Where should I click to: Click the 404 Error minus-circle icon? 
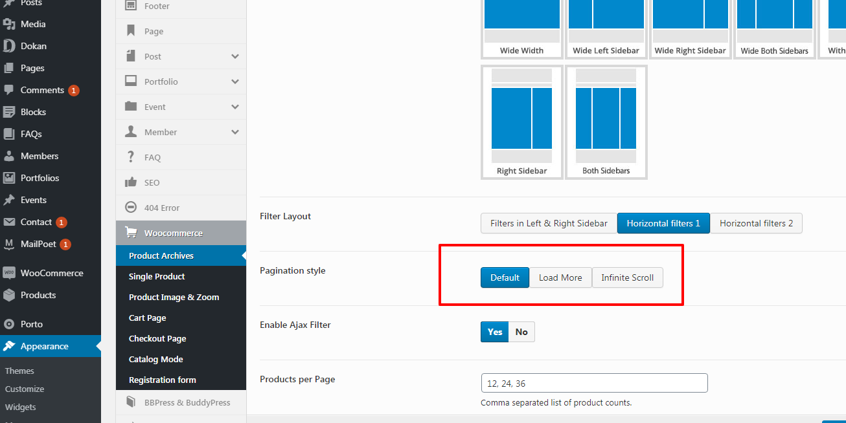point(131,208)
